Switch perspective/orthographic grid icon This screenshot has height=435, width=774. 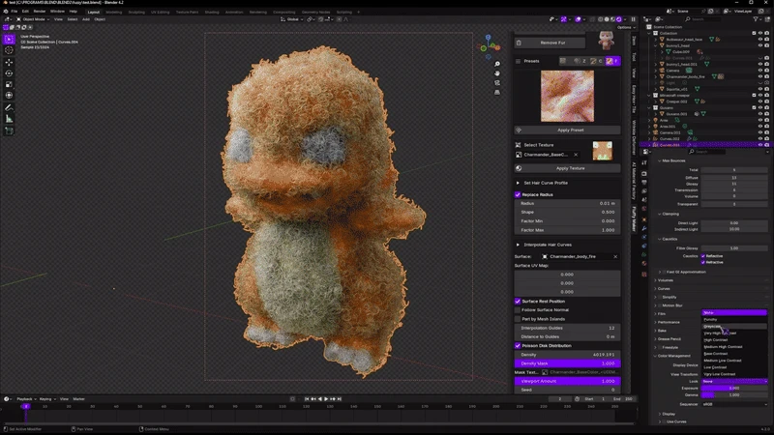(x=497, y=92)
